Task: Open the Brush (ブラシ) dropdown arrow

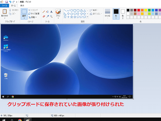Action: (58, 18)
